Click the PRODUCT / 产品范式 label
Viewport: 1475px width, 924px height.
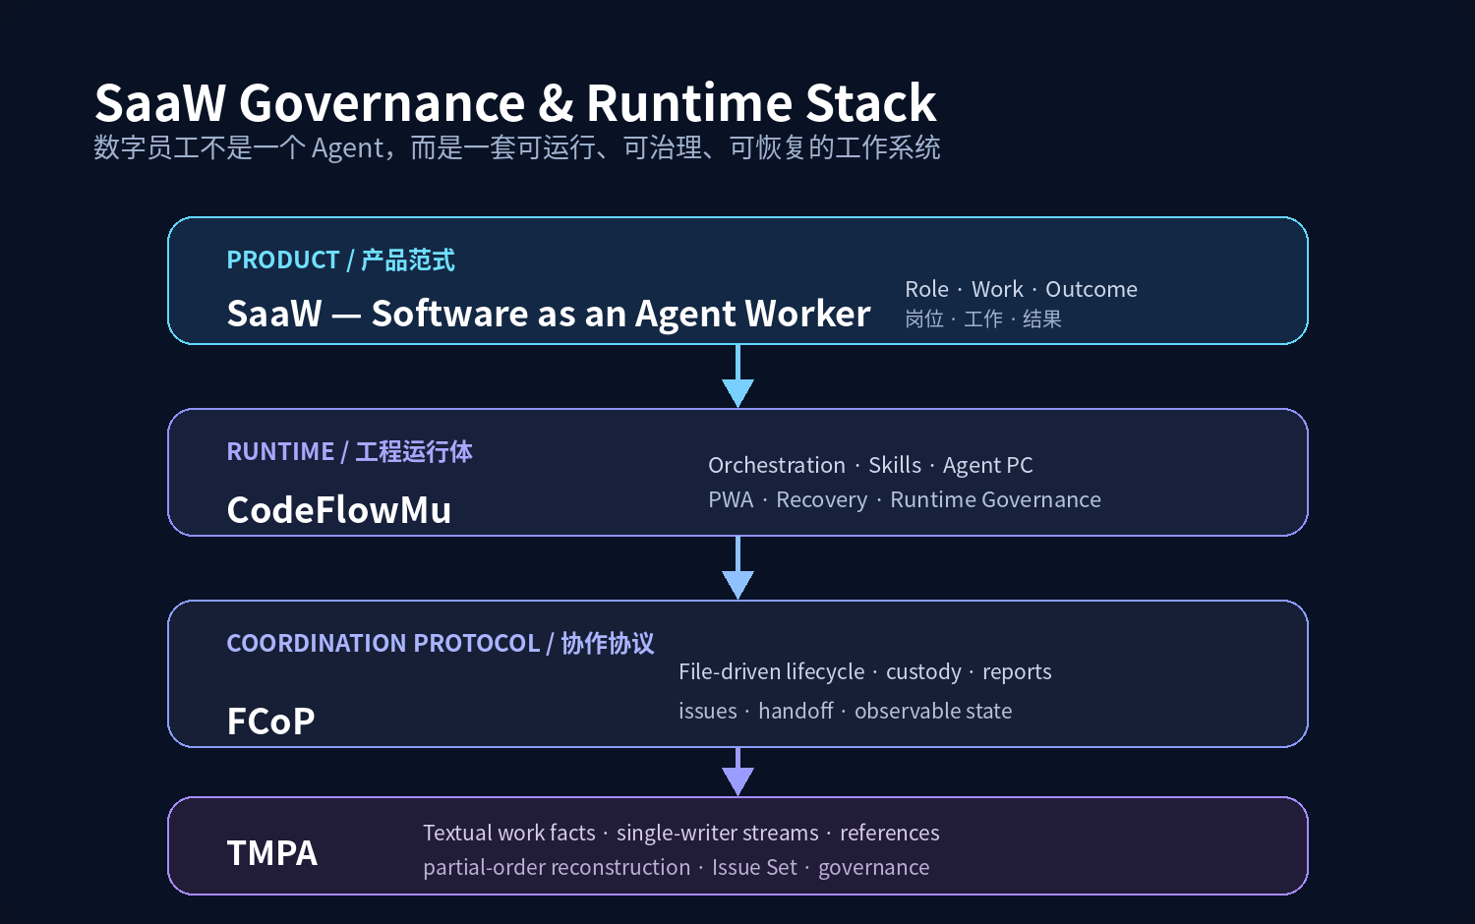click(x=340, y=260)
